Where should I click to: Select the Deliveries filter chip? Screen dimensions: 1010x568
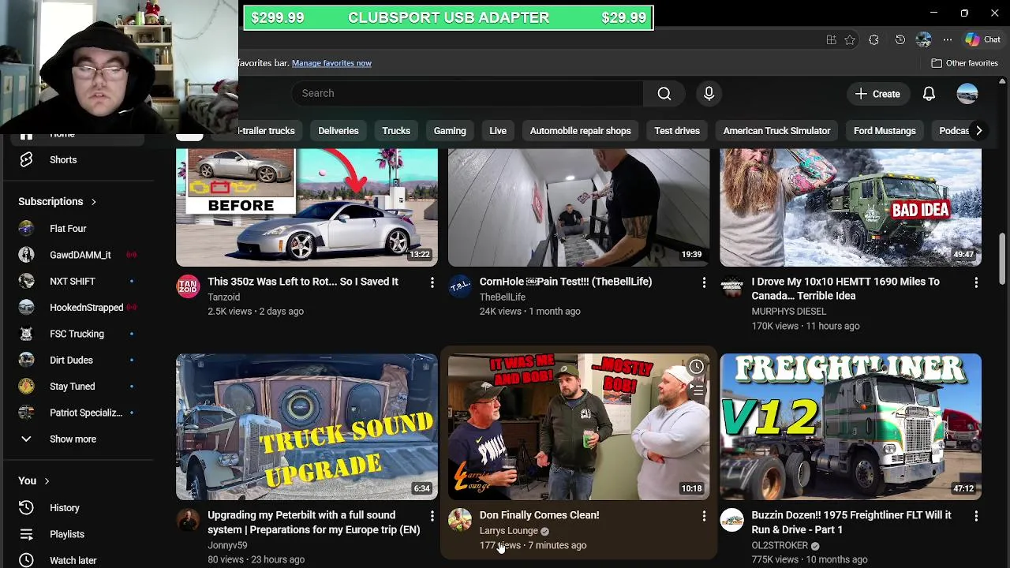tap(339, 131)
